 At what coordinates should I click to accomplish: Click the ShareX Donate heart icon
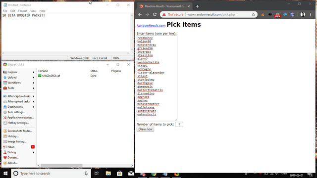pos(5,158)
